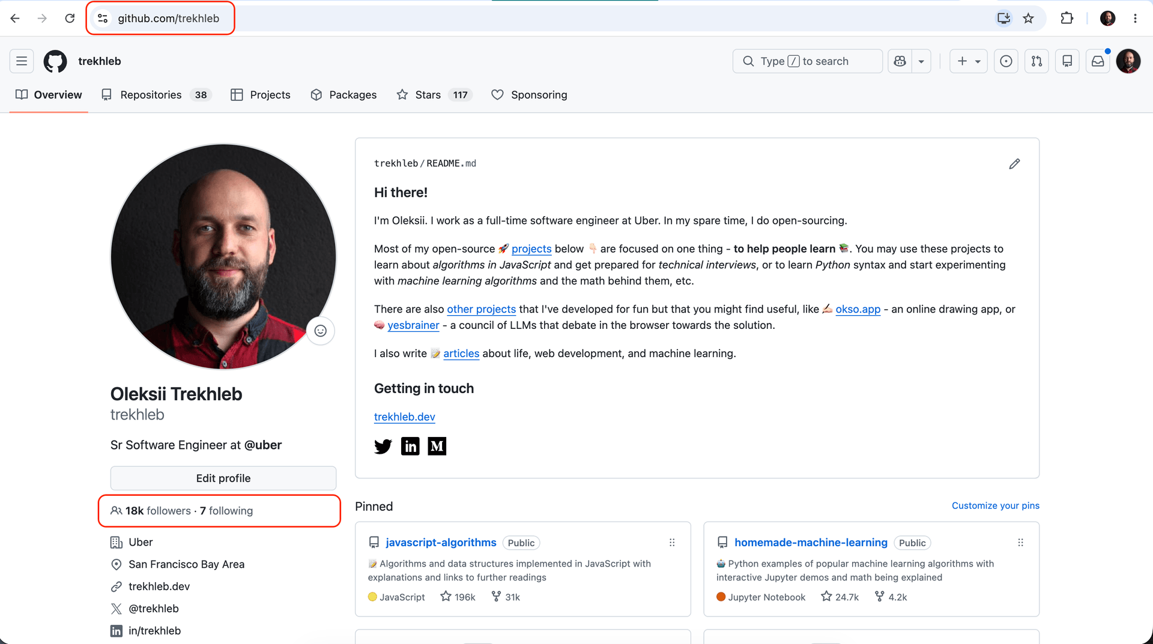Open the javascript-algorithms repository

click(x=441, y=543)
